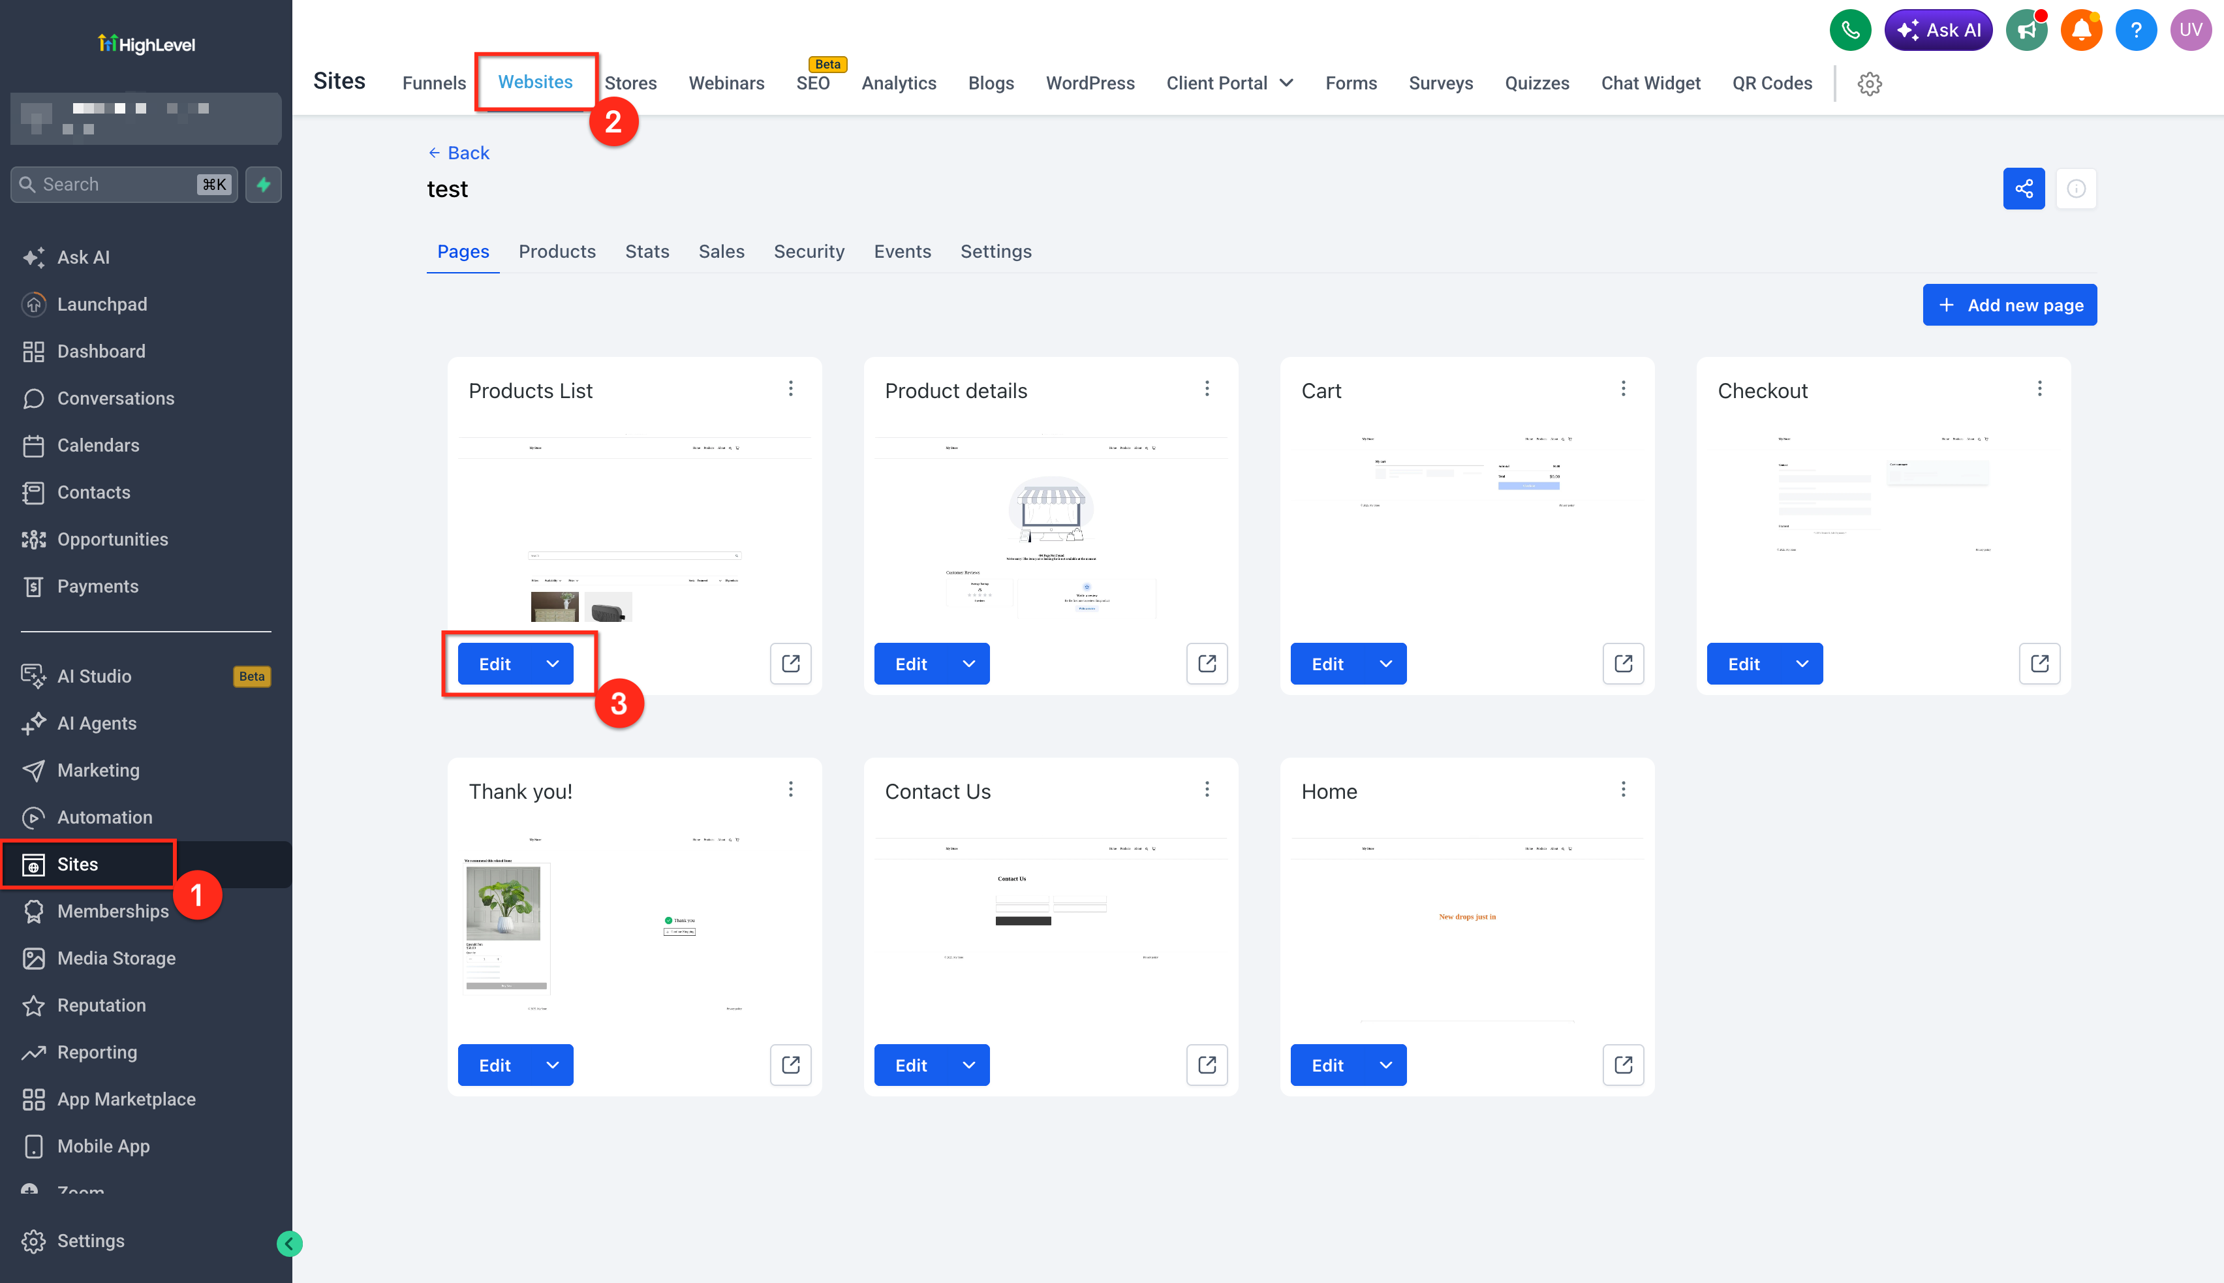Click the Add new page button
The height and width of the screenshot is (1283, 2224).
click(x=2009, y=305)
